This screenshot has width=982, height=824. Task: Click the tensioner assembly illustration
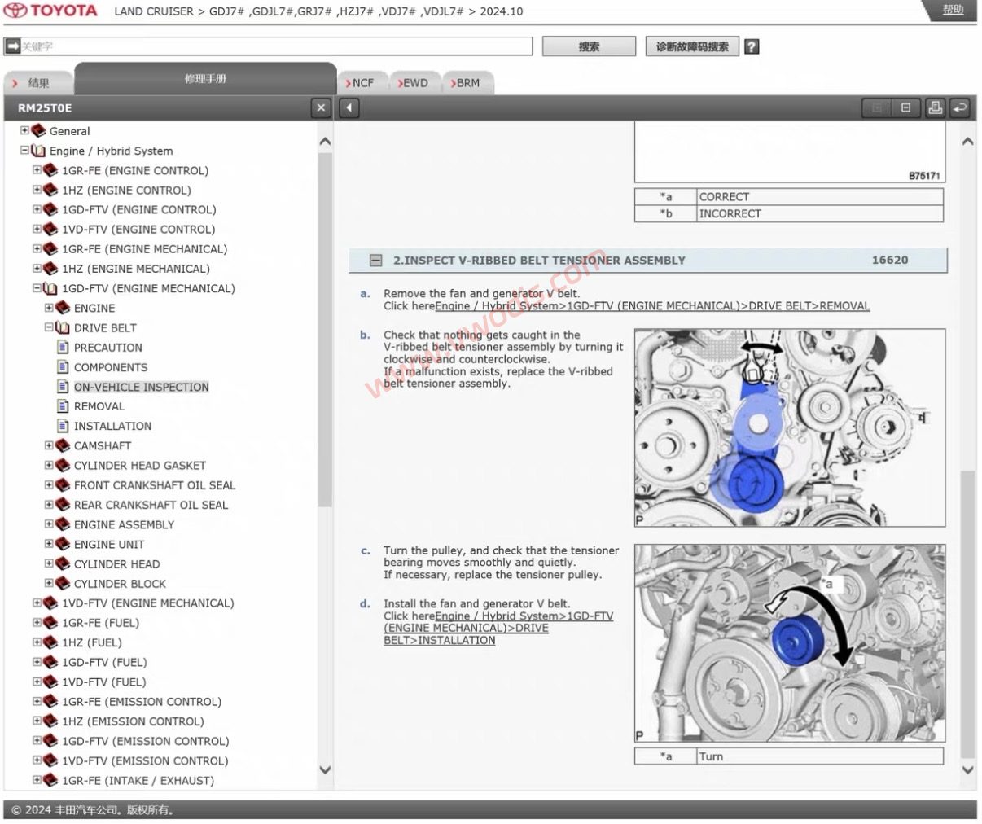[x=790, y=427]
